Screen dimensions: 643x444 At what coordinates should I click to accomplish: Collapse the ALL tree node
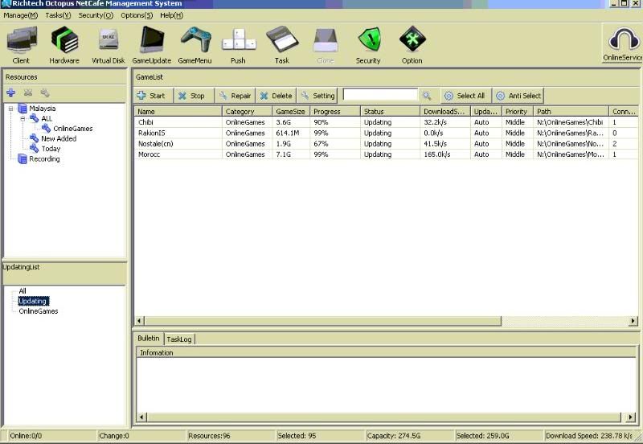23,118
